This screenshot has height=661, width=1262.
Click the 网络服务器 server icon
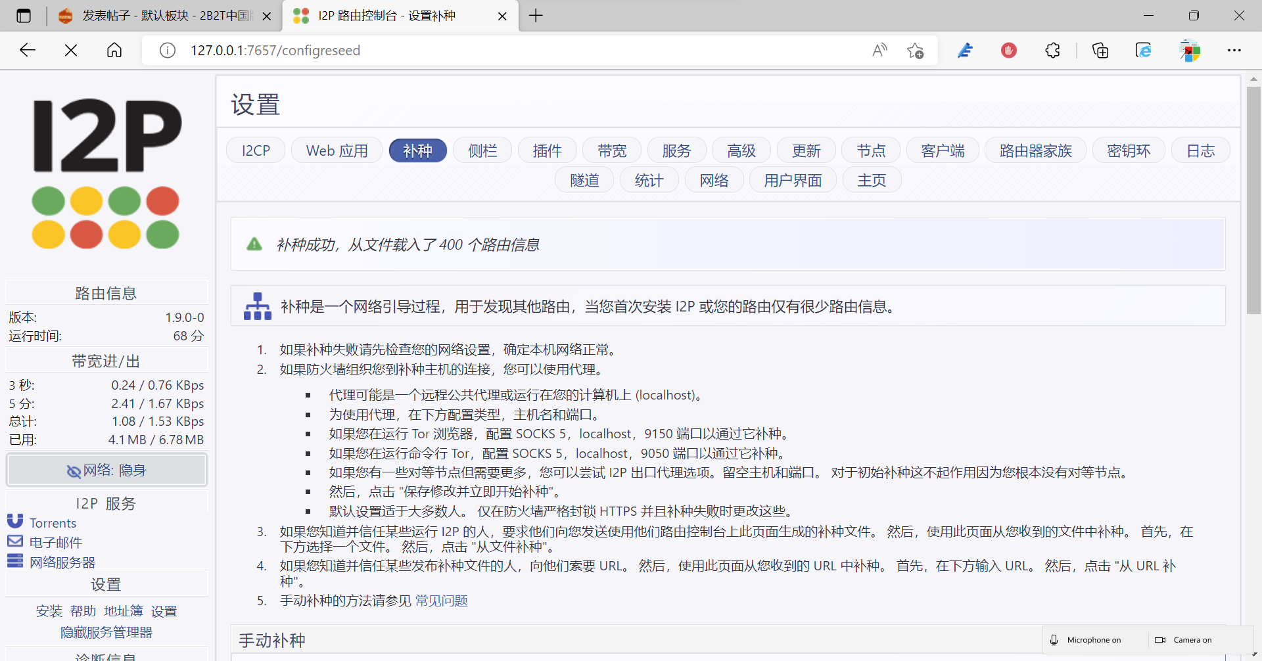click(15, 560)
